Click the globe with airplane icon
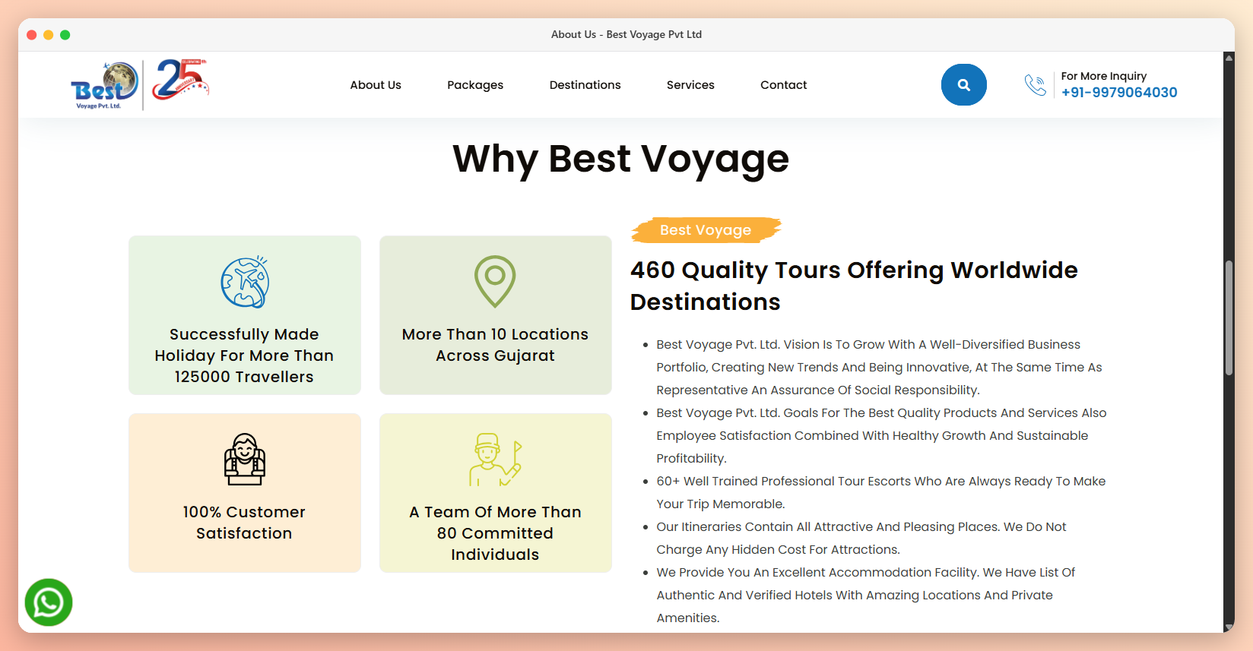Image resolution: width=1253 pixels, height=651 pixels. pos(245,282)
